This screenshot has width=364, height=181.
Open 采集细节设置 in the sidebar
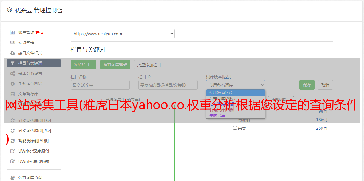(x=30, y=73)
